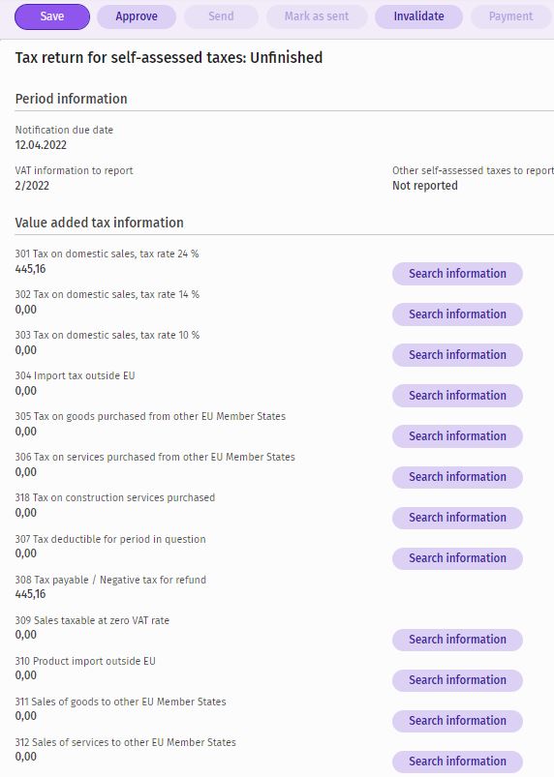Search information for 301 domestic sales 24 %

coord(457,274)
